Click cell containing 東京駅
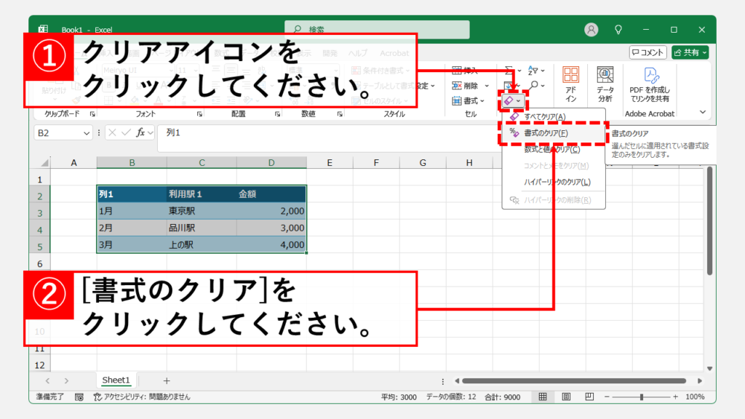Image resolution: width=745 pixels, height=419 pixels. 202,211
